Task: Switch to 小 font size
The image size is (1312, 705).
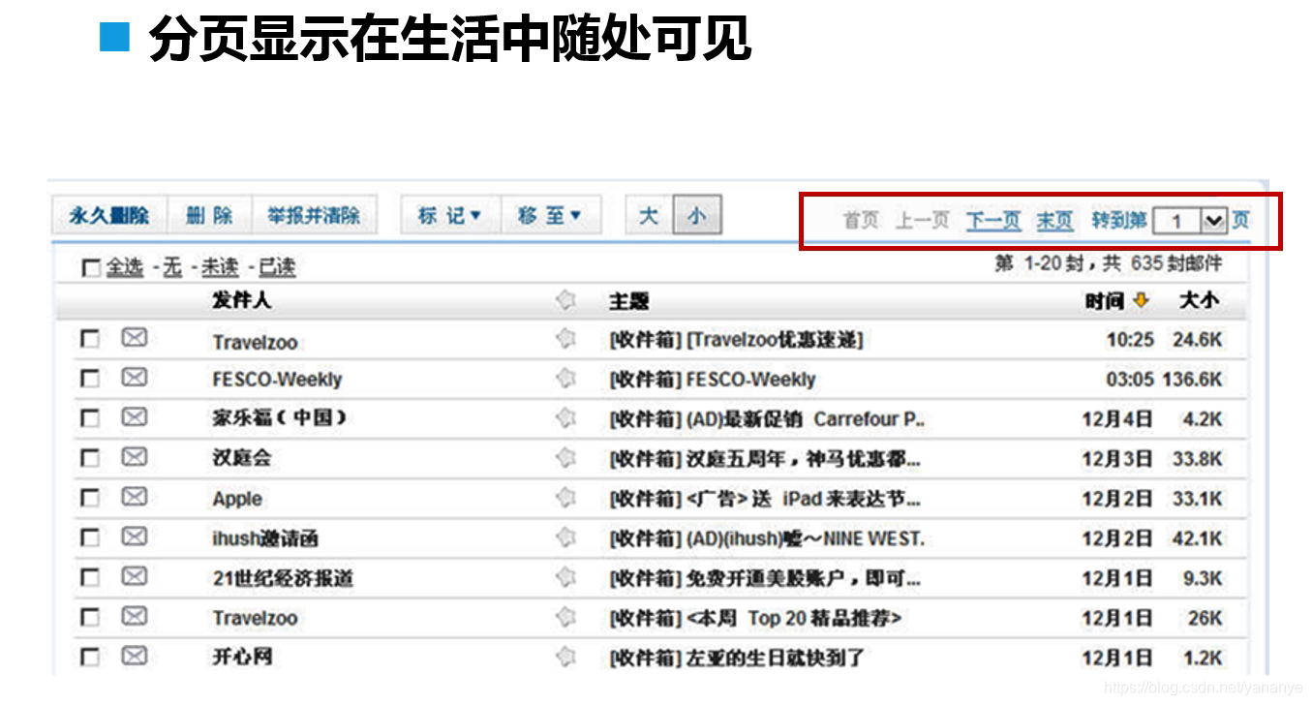Action: click(697, 216)
